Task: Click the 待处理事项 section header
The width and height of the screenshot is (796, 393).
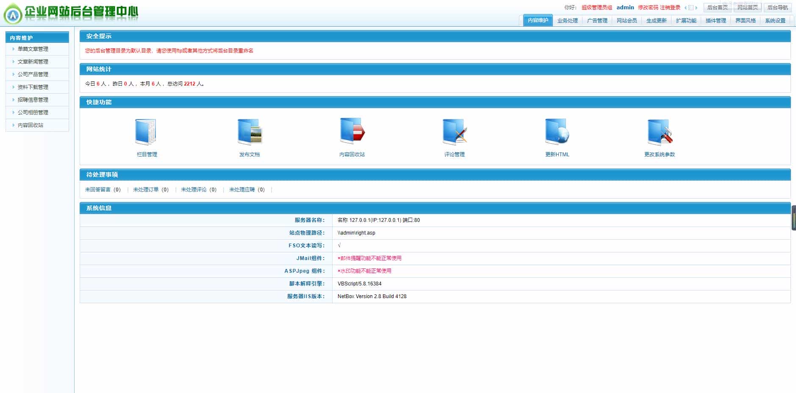Action: tap(435, 174)
